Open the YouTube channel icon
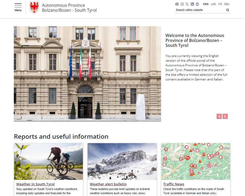Screen dimensions: 245x196 tap(197, 4)
